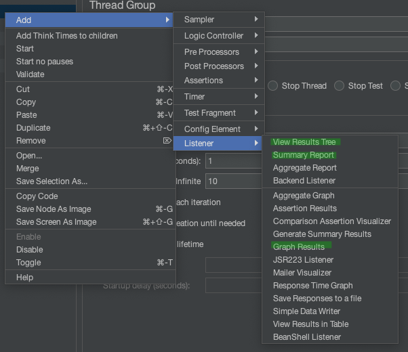Click Duplicate in the context menu

33,128
